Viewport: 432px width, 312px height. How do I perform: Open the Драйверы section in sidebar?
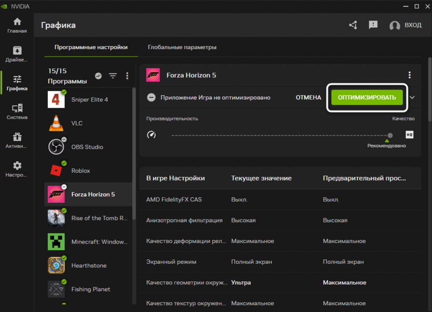point(17,54)
